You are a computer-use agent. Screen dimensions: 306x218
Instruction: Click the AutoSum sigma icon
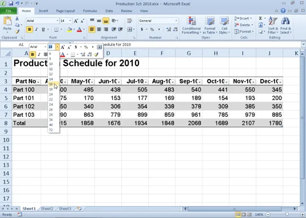[x=261, y=18]
